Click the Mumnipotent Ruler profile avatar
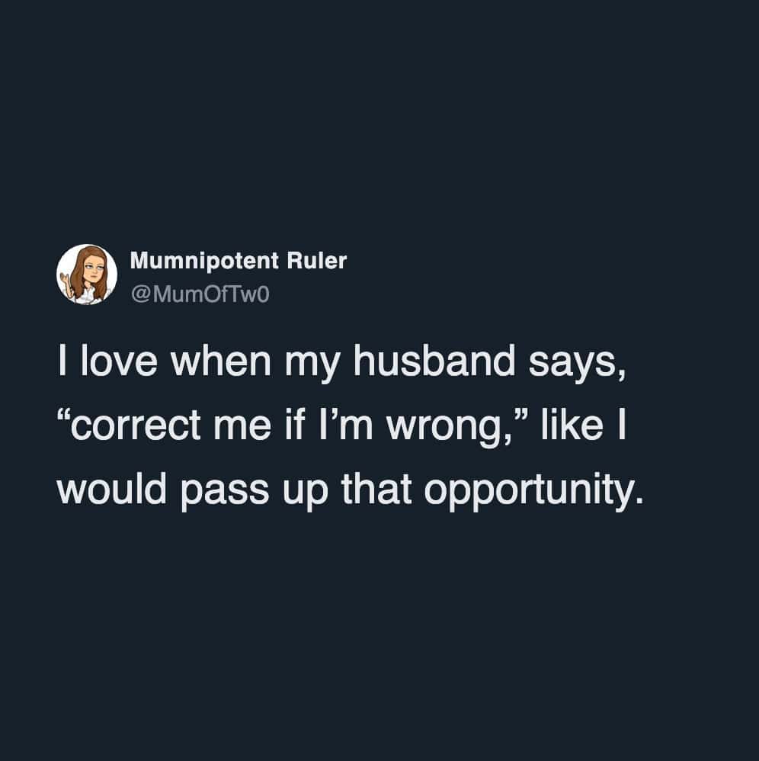759x761 pixels. [x=87, y=275]
